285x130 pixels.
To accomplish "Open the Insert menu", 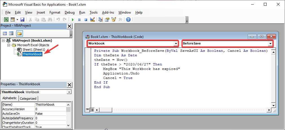I will (41, 12).
